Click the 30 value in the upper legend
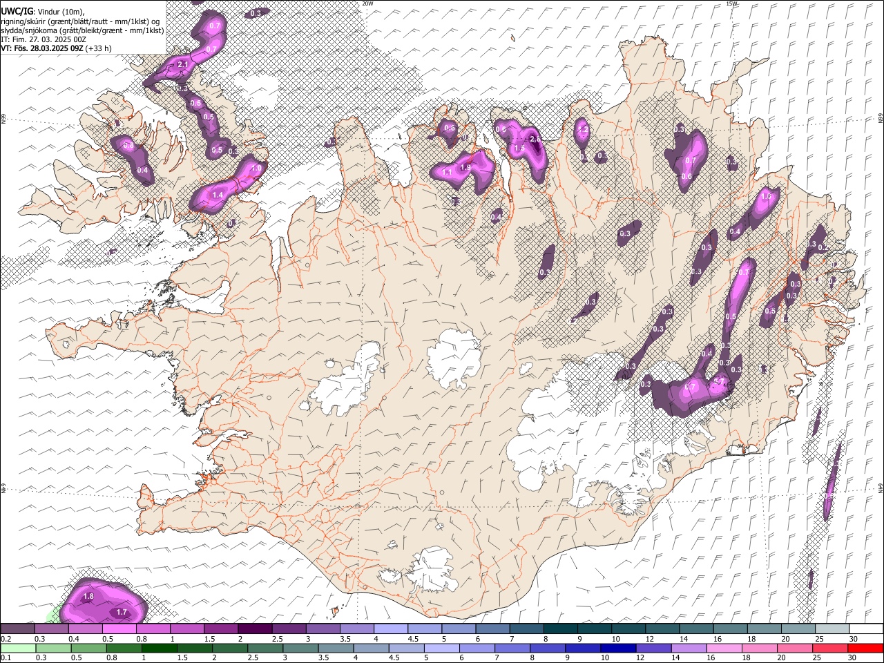Screen dimensions: 884x663 pos(854,639)
